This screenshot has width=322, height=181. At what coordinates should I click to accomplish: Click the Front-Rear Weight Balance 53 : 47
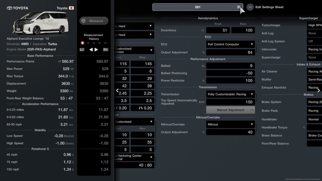67,98
